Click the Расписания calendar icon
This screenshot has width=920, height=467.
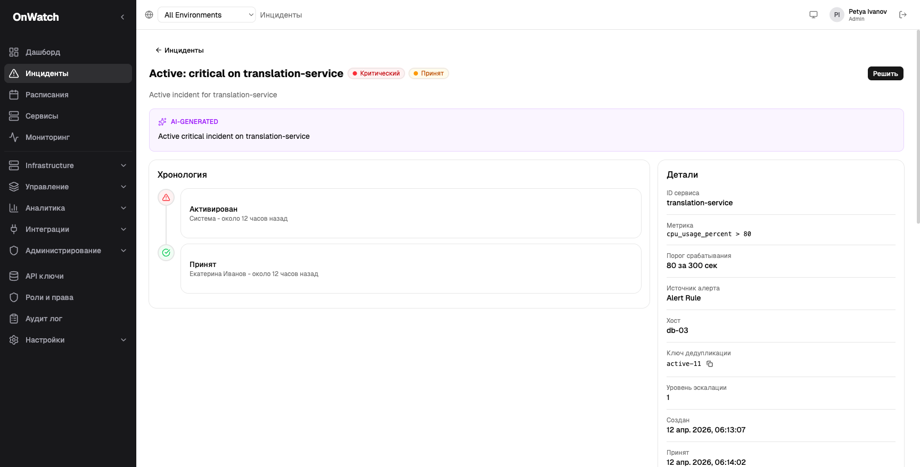point(14,95)
